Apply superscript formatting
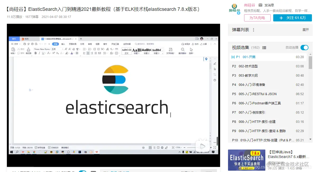The width and height of the screenshot is (314, 172). [x=53, y=53]
